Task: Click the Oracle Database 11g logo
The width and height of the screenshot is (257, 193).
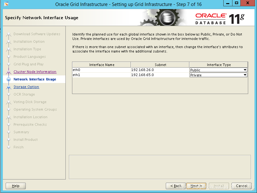Action: (x=220, y=19)
